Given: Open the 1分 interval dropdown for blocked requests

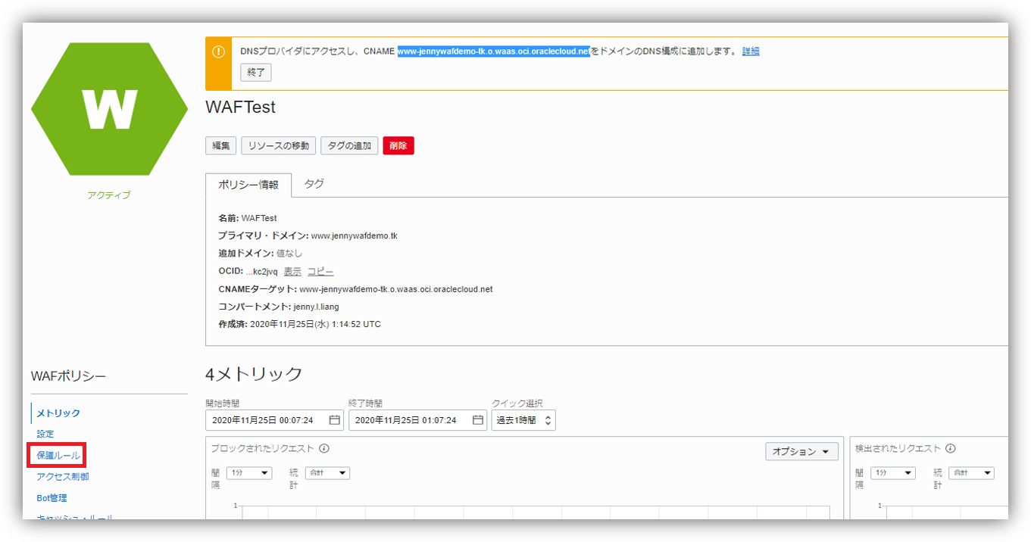Looking at the screenshot, I should (x=249, y=473).
